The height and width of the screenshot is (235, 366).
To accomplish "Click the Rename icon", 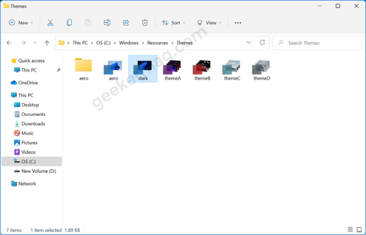I will [x=107, y=23].
